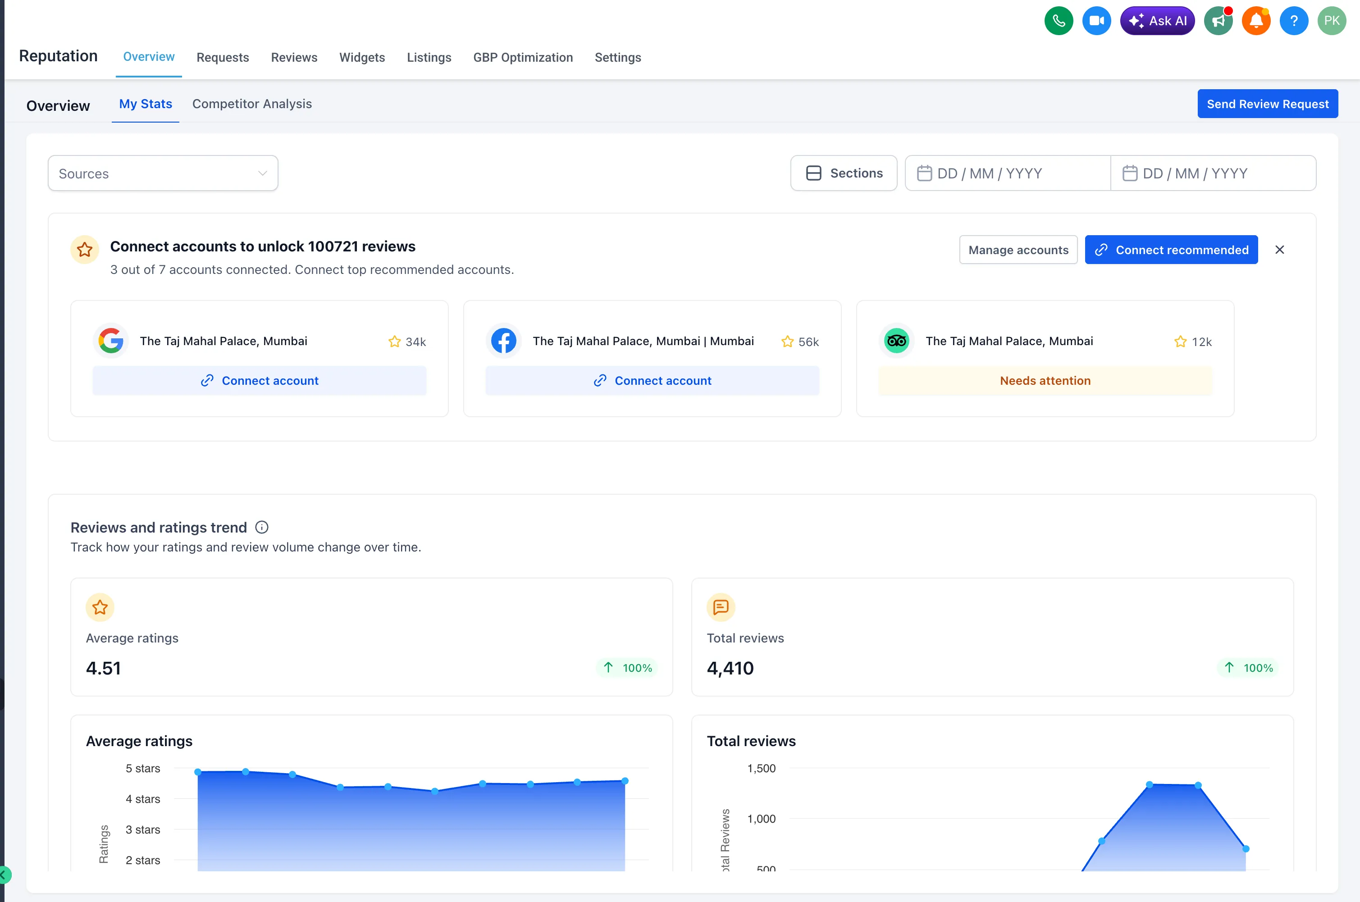
Task: Click the Facebook Mumbai | Mumbai listing name
Action: (643, 341)
